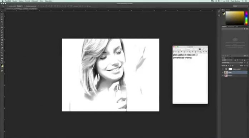Toggle Quick Mask mode in toolbox

pyautogui.click(x=2, y=71)
